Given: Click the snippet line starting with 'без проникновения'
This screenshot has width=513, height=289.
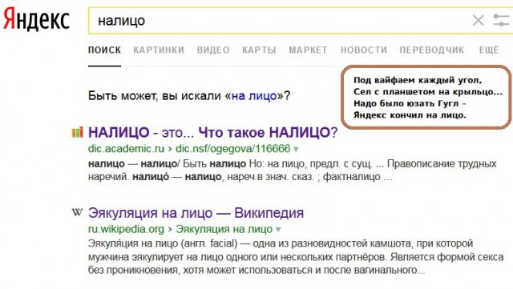Looking at the screenshot, I should tap(256, 271).
